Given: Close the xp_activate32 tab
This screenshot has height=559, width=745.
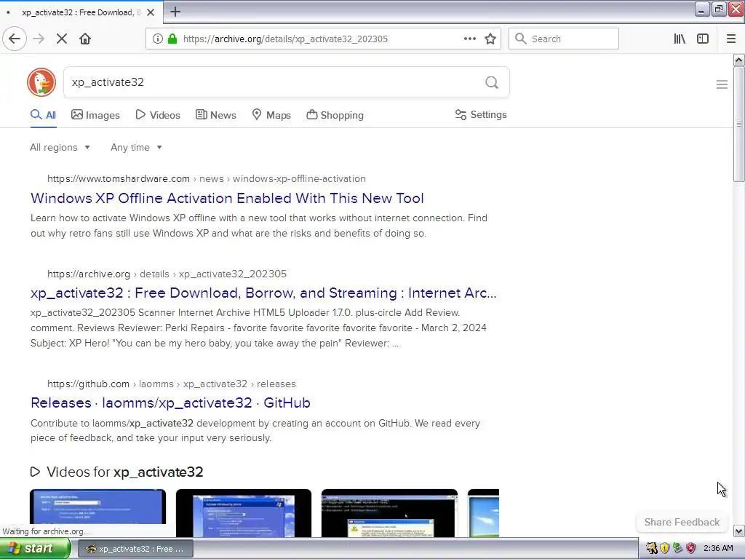Looking at the screenshot, I should [x=151, y=12].
